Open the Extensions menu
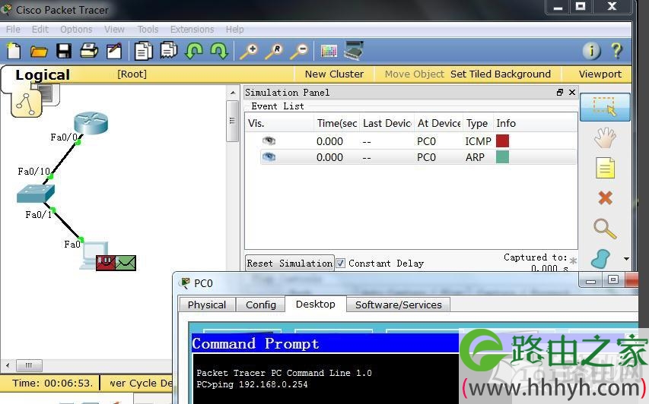The height and width of the screenshot is (404, 649). [192, 30]
